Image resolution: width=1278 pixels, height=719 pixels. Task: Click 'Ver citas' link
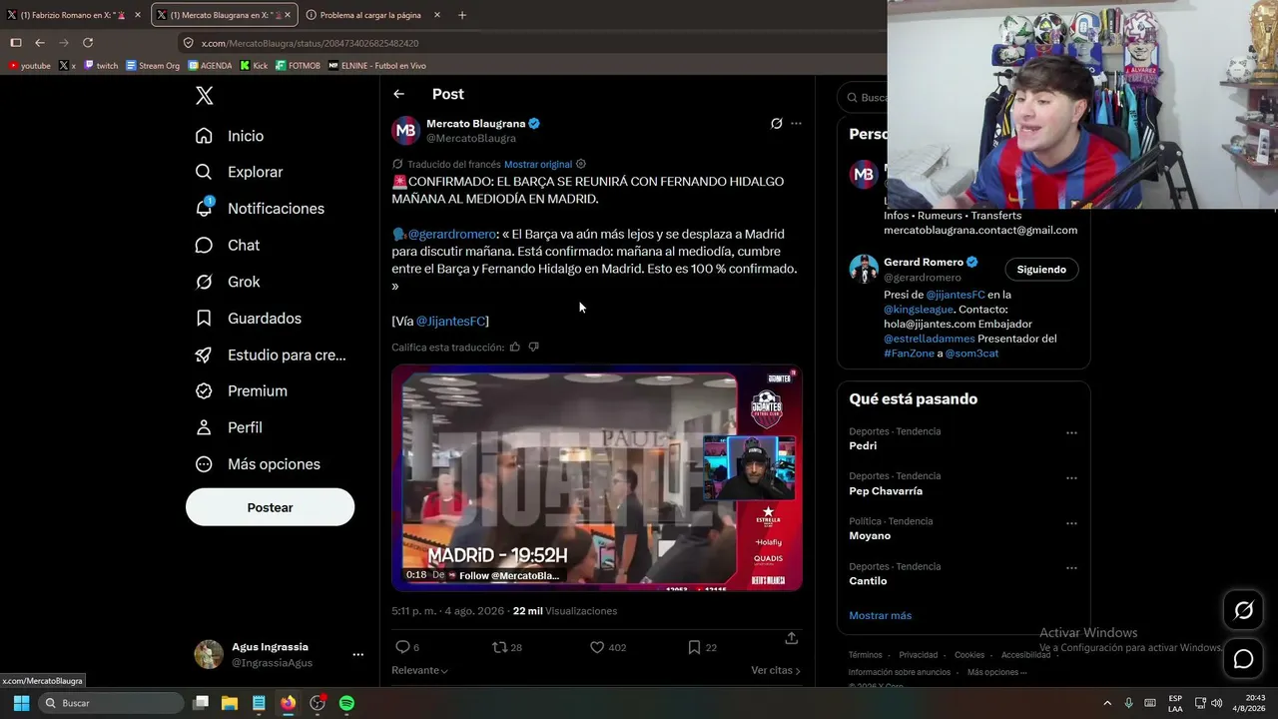tap(776, 670)
